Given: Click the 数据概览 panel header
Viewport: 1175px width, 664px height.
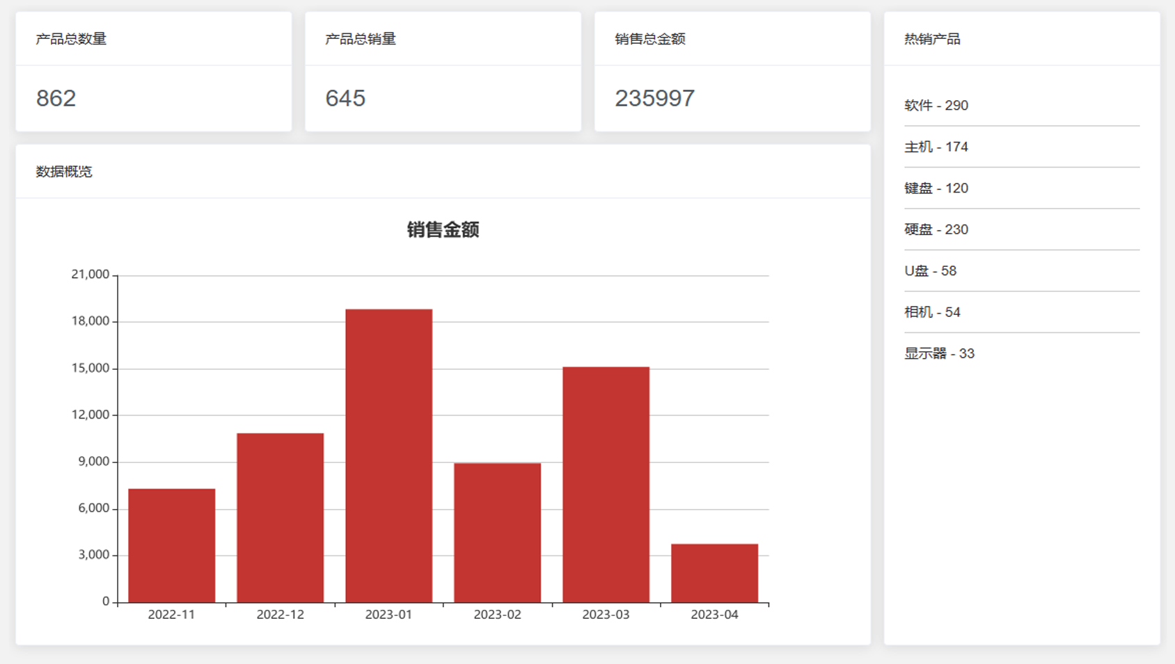Looking at the screenshot, I should [x=64, y=172].
